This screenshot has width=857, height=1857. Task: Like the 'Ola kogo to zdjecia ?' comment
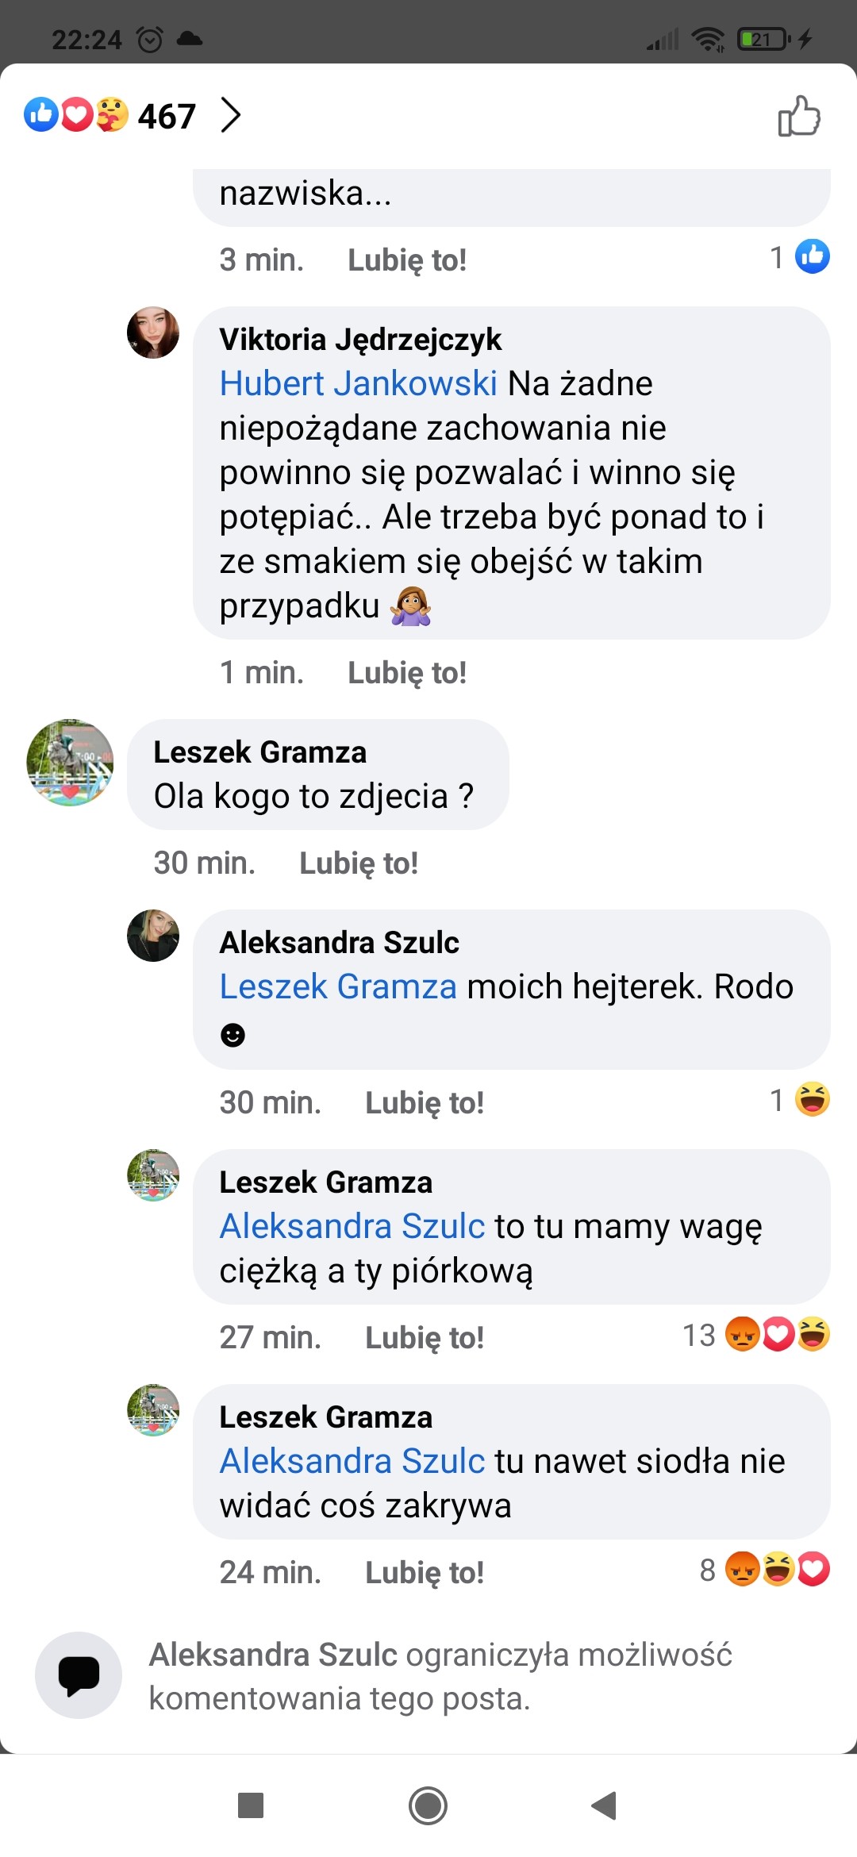358,863
